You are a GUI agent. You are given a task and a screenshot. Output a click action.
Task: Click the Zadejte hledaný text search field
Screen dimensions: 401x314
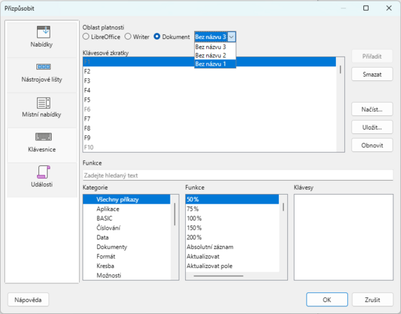238,176
